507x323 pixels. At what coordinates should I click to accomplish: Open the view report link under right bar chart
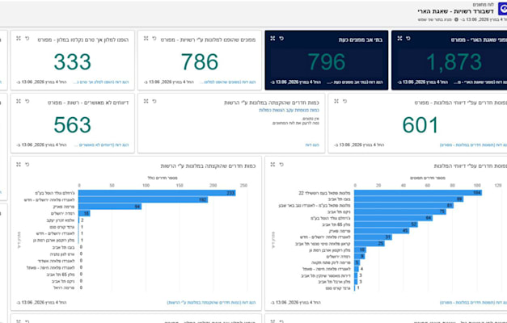pyautogui.click(x=473, y=303)
